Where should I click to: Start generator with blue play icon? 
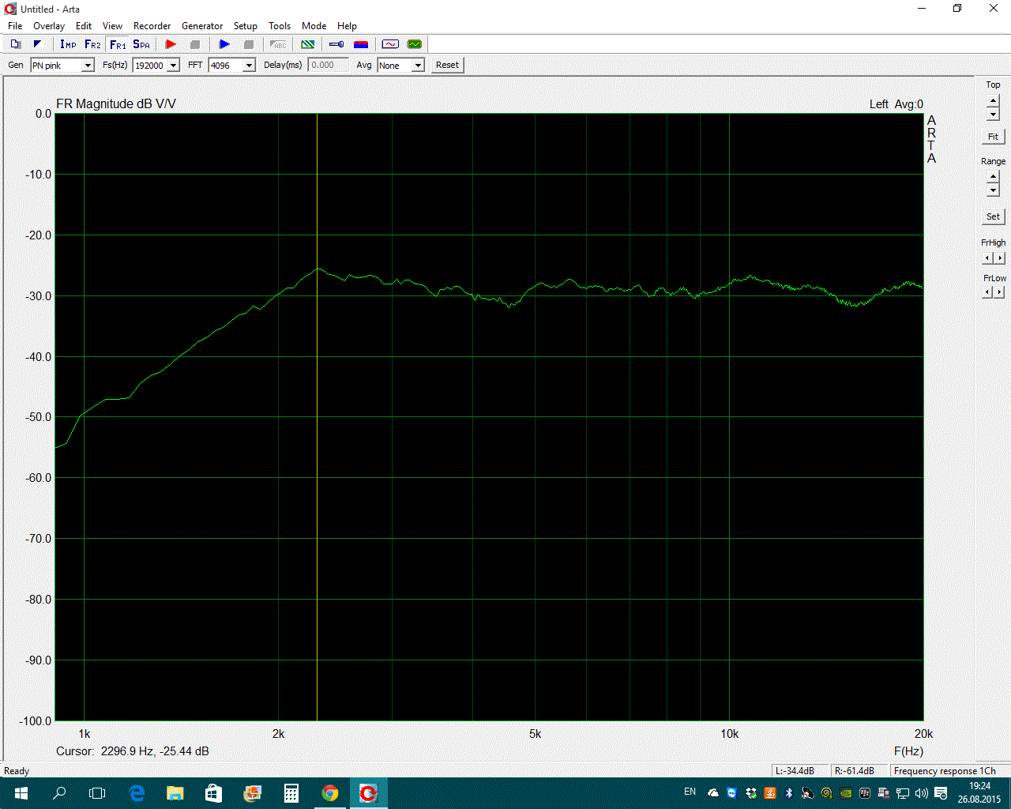click(x=224, y=44)
